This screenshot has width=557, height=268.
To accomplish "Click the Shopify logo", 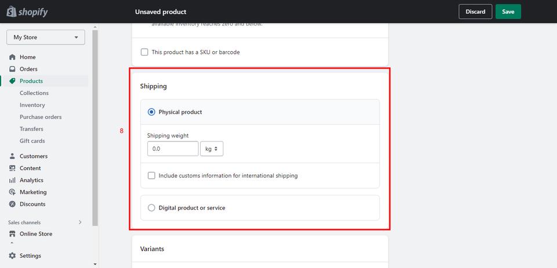I will [27, 12].
